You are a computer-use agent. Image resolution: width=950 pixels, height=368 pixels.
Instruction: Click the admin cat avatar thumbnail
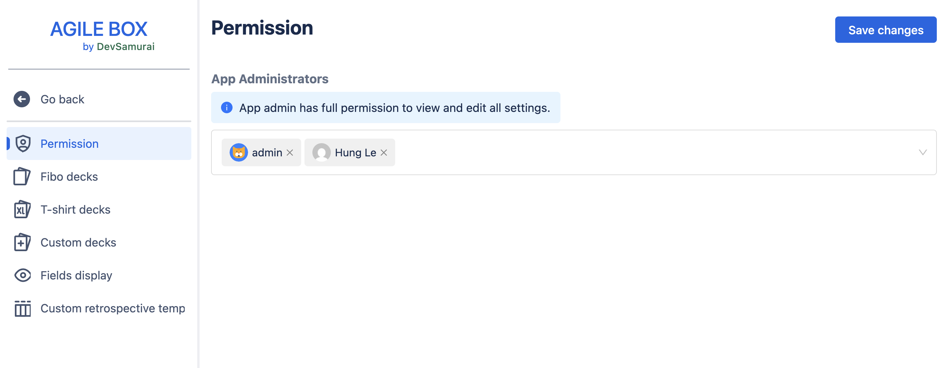click(x=238, y=152)
